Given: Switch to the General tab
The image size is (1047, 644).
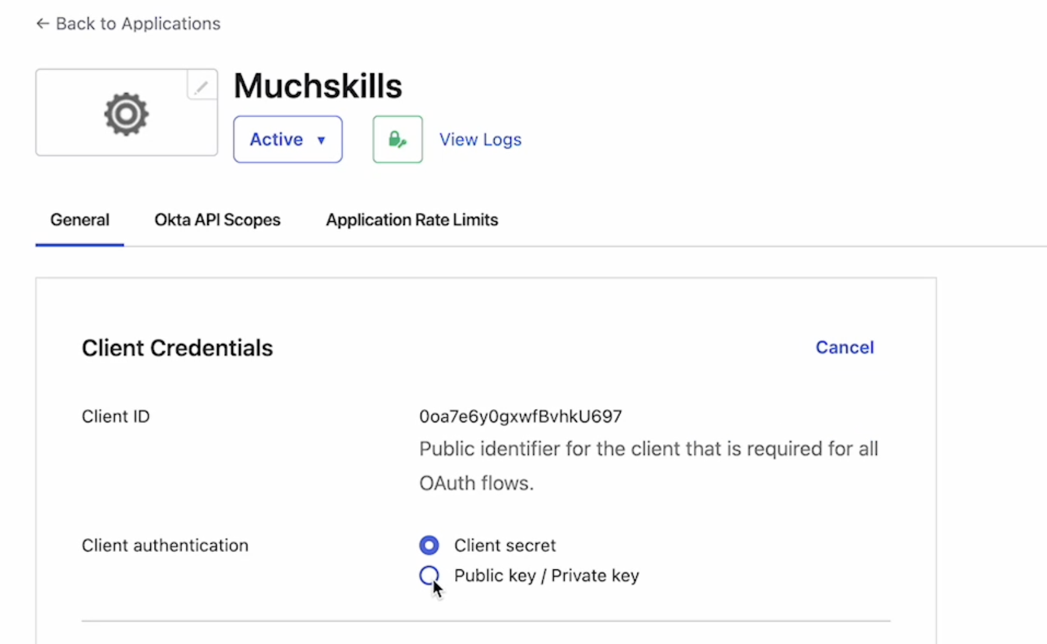Looking at the screenshot, I should coord(80,220).
